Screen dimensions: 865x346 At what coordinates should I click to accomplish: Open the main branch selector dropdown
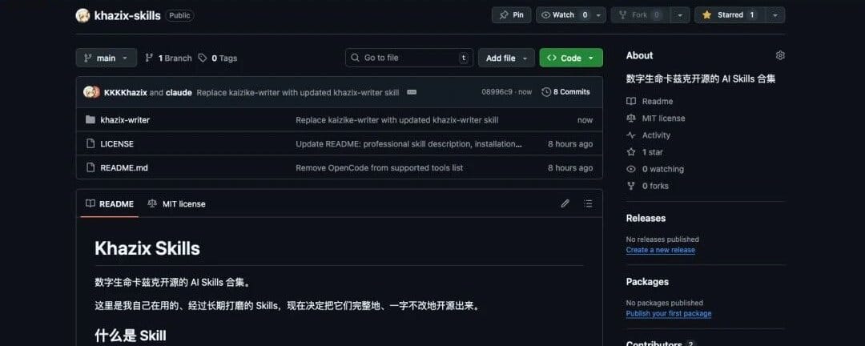[x=106, y=58]
